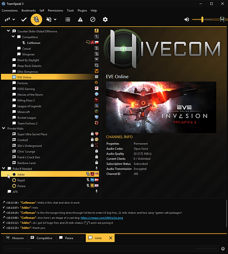Adjust the master volume slider handle
The width and height of the screenshot is (228, 254).
pos(202,19)
